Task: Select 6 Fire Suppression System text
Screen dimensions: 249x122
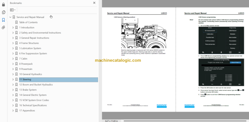Action: tap(33, 54)
